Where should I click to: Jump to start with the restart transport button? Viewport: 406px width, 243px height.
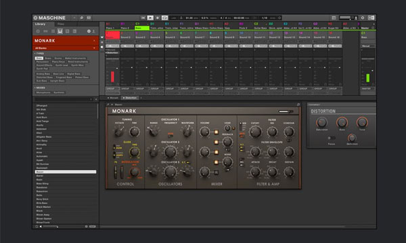pyautogui.click(x=143, y=18)
